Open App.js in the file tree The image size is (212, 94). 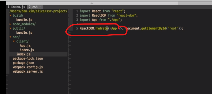25,46
